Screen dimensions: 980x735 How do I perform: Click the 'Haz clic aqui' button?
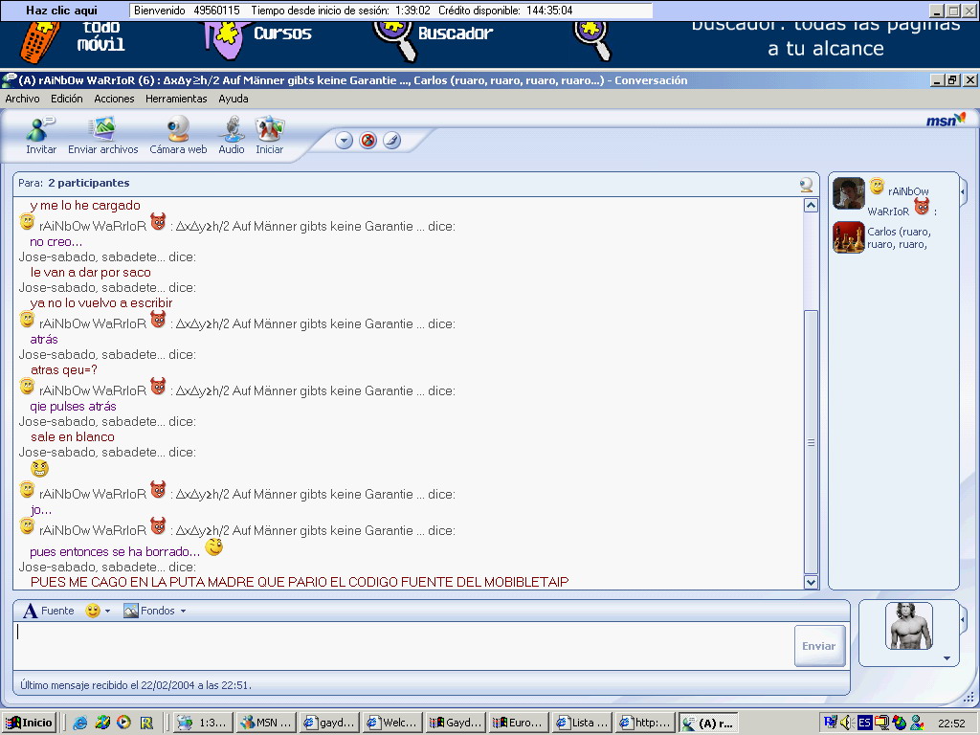click(62, 11)
